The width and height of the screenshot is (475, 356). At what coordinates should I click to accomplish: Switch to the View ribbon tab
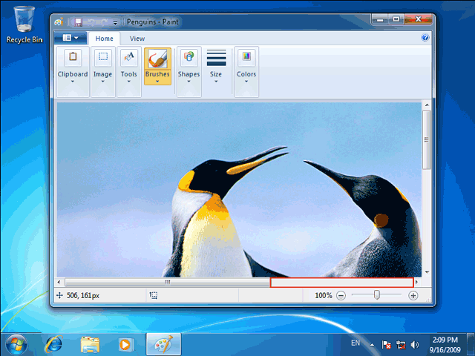tap(137, 39)
